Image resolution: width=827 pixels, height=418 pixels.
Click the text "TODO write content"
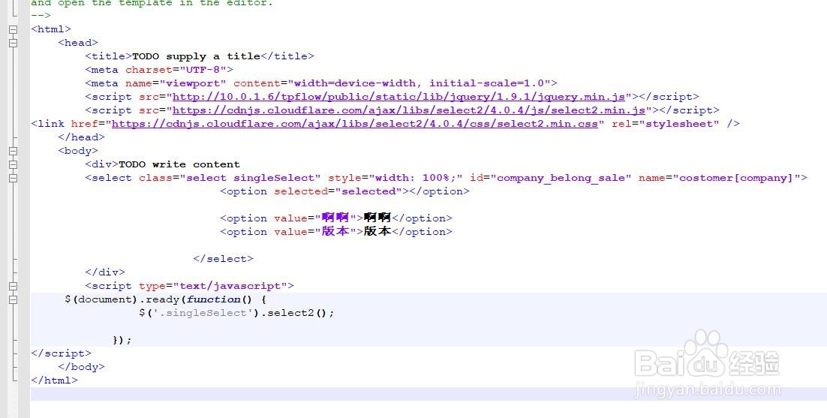pyautogui.click(x=179, y=164)
